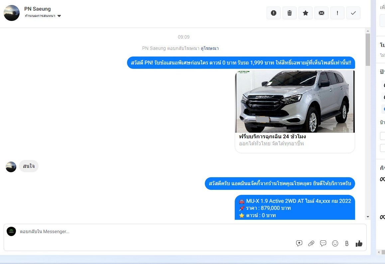The height and width of the screenshot is (264, 385).
Task: Open the กำหนดการสนทนา dropdown under PN Saeung
Action: click(x=43, y=16)
